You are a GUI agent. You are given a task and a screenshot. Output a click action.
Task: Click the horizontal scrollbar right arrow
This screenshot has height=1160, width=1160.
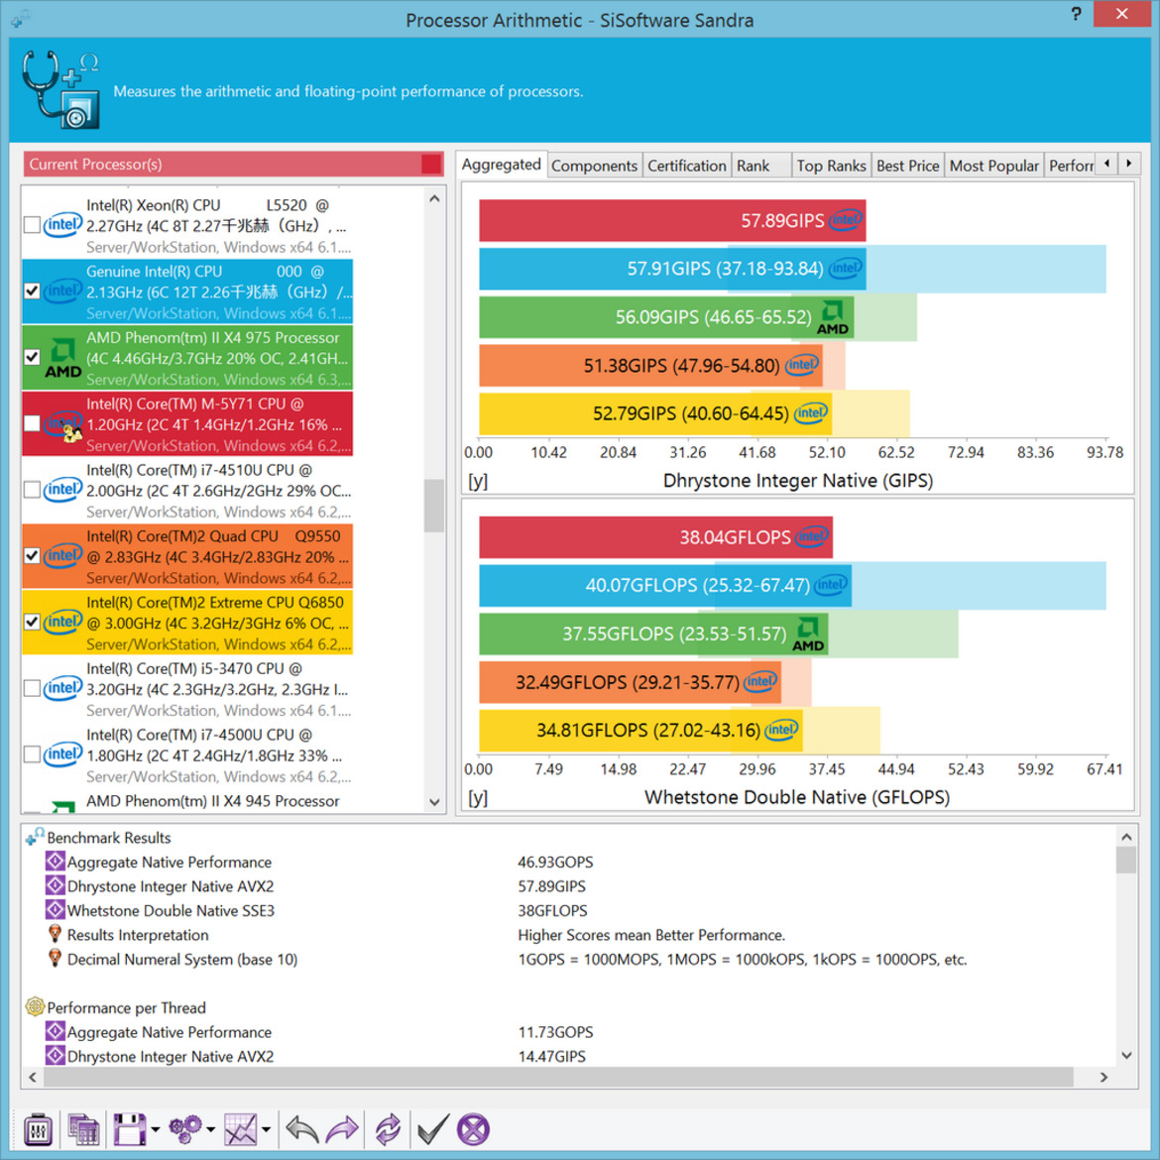point(1103,1077)
